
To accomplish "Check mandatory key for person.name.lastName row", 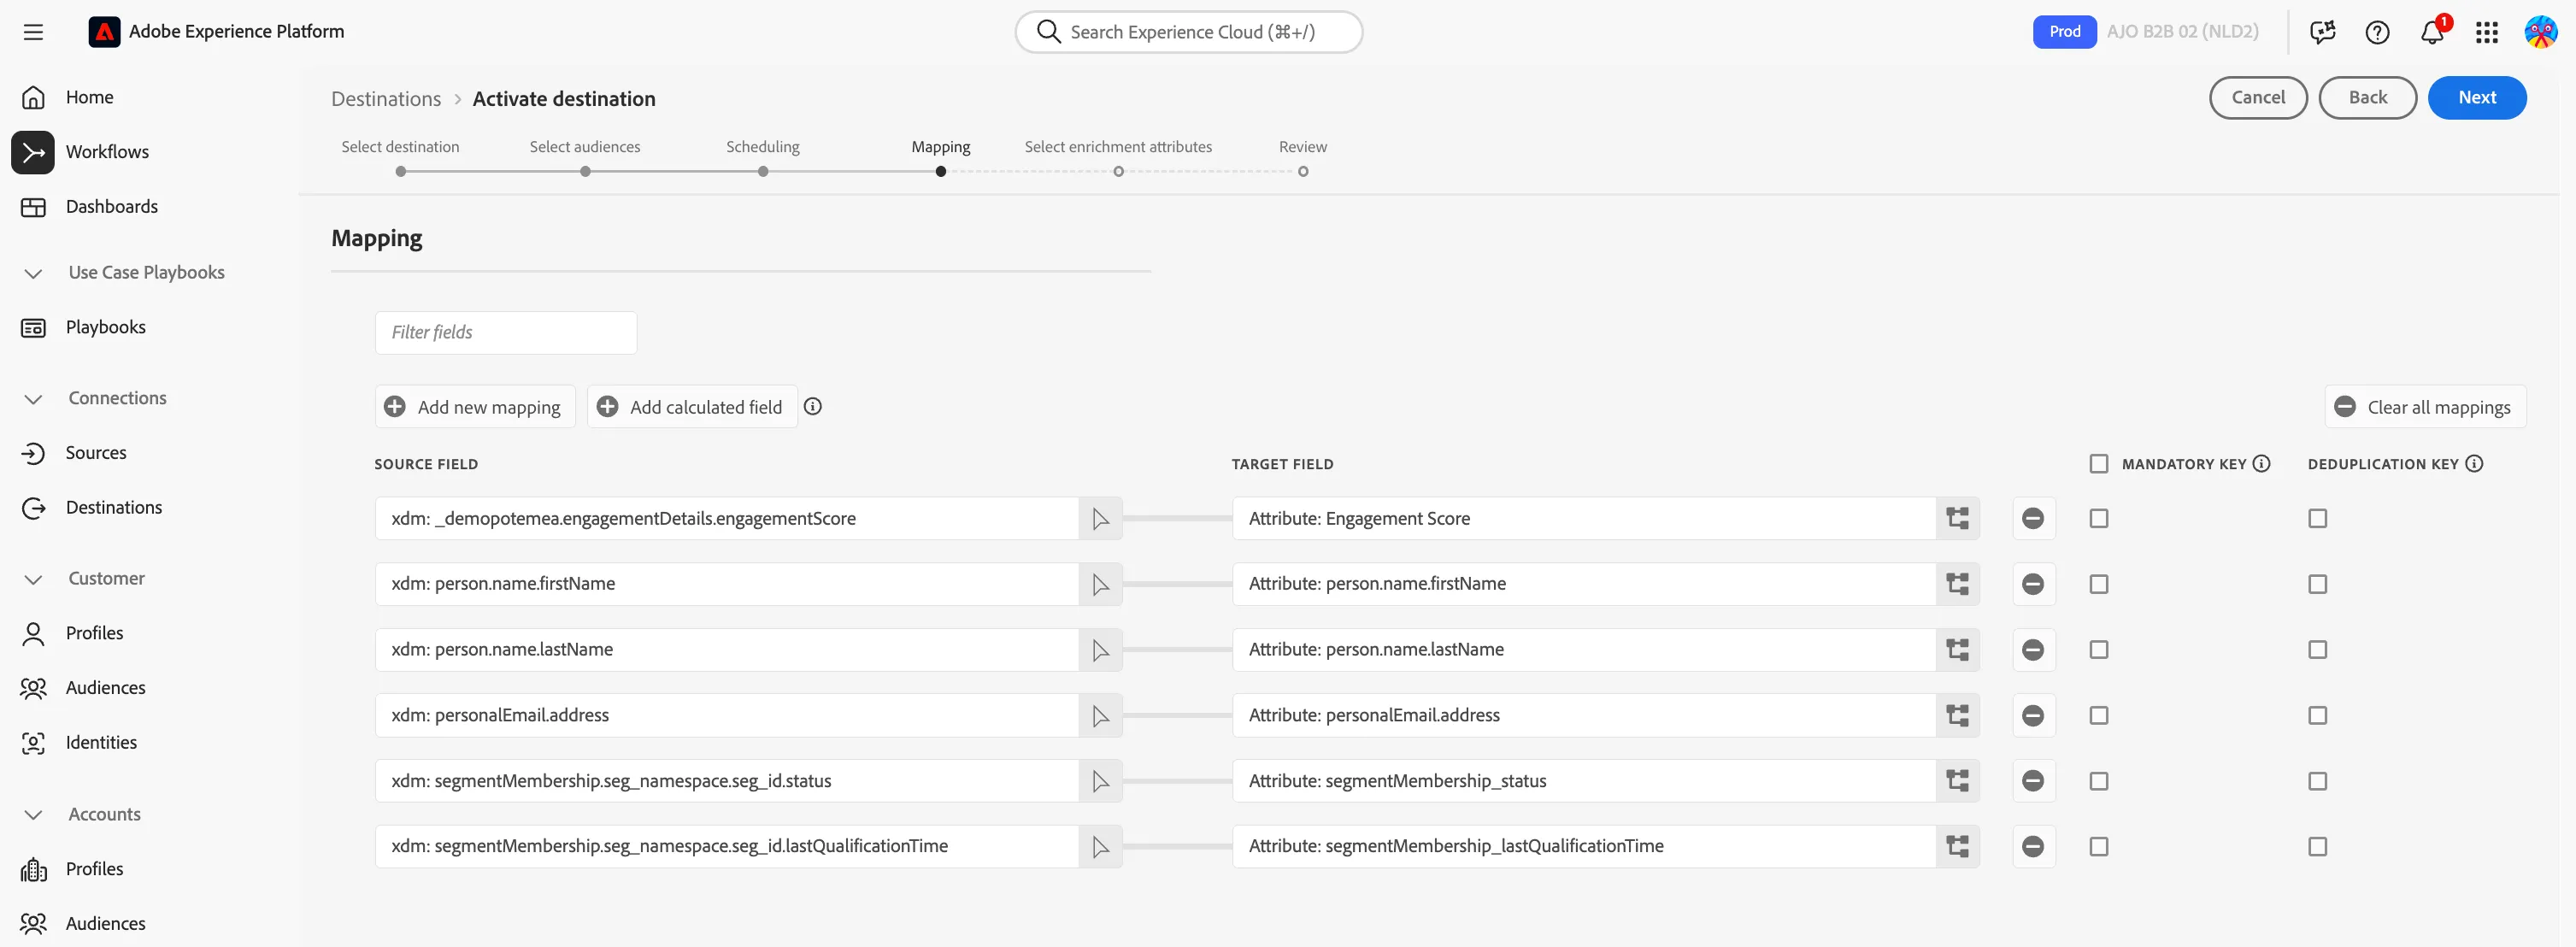I will coord(2099,650).
